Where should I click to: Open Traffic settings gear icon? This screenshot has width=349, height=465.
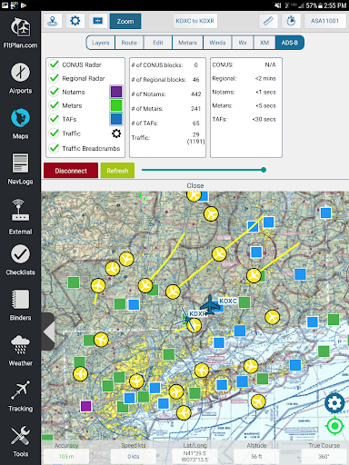click(x=116, y=134)
